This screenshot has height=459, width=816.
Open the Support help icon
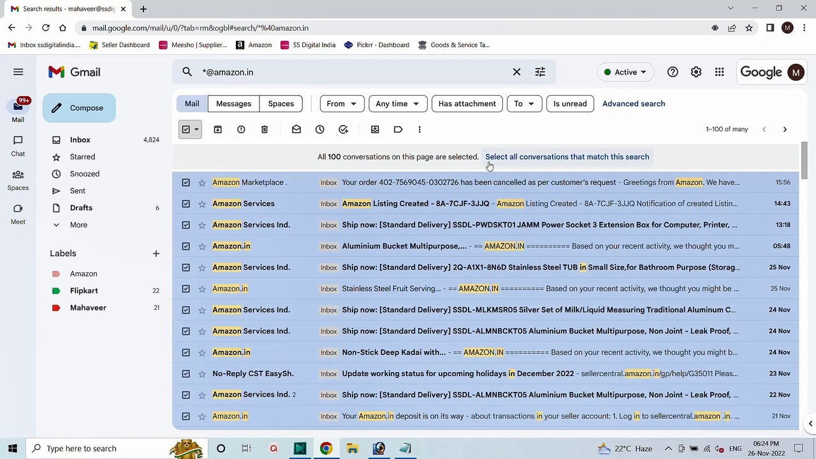click(x=673, y=72)
